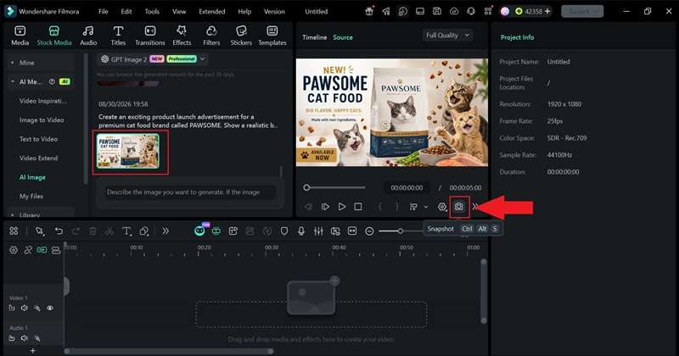Open the Edit menu
679x356 pixels.
tap(126, 12)
